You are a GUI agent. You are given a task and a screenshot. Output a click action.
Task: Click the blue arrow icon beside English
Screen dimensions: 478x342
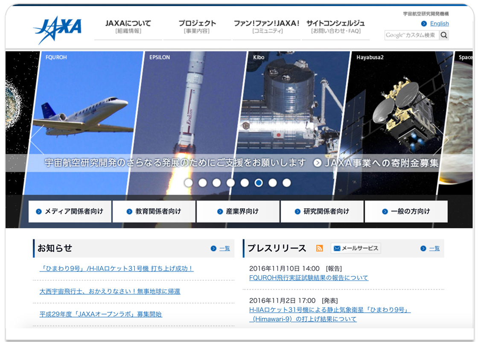[423, 24]
